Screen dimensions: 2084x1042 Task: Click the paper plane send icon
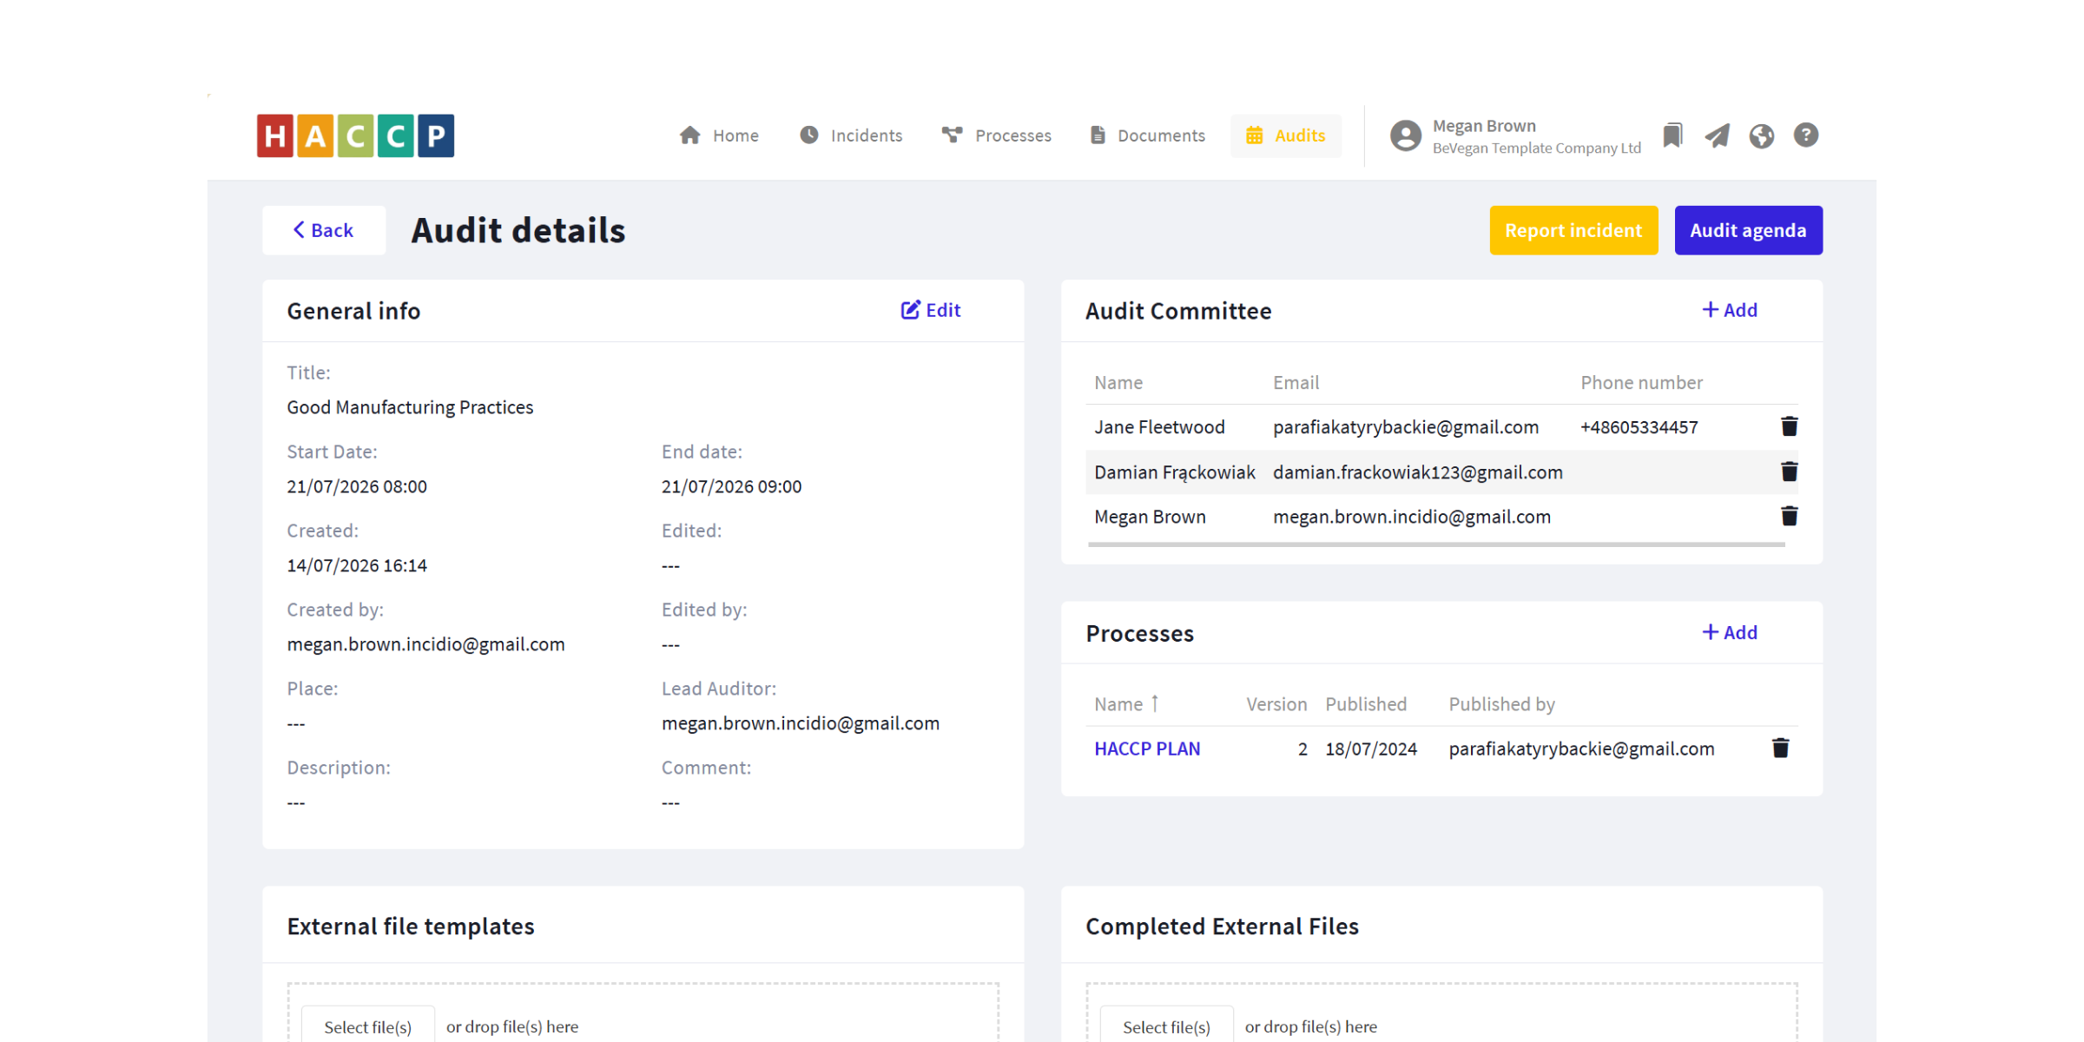click(1717, 135)
